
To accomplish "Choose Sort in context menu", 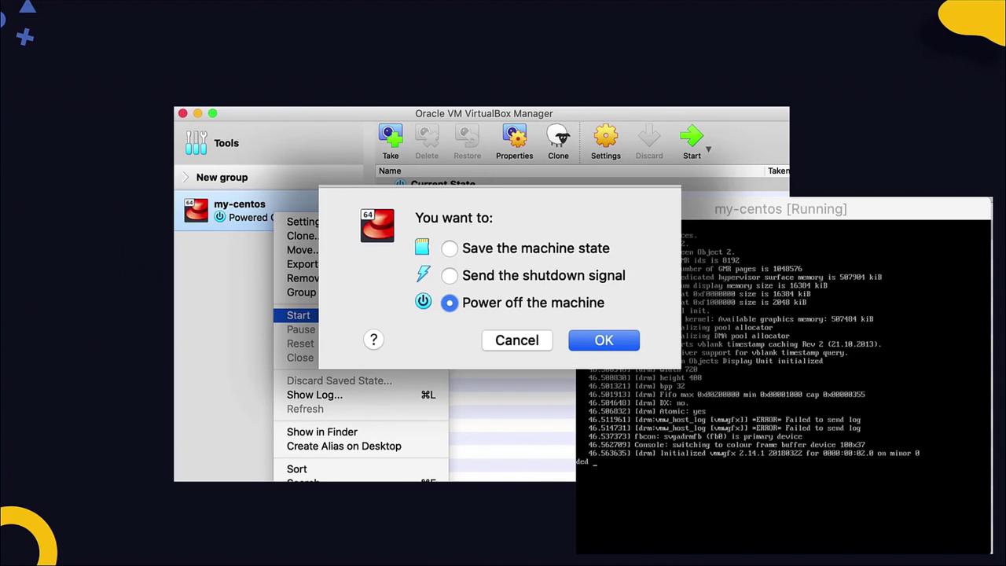I will tap(362, 469).
